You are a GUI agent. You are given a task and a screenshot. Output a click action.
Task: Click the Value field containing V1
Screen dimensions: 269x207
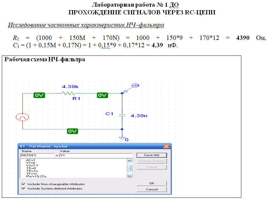coord(96,155)
